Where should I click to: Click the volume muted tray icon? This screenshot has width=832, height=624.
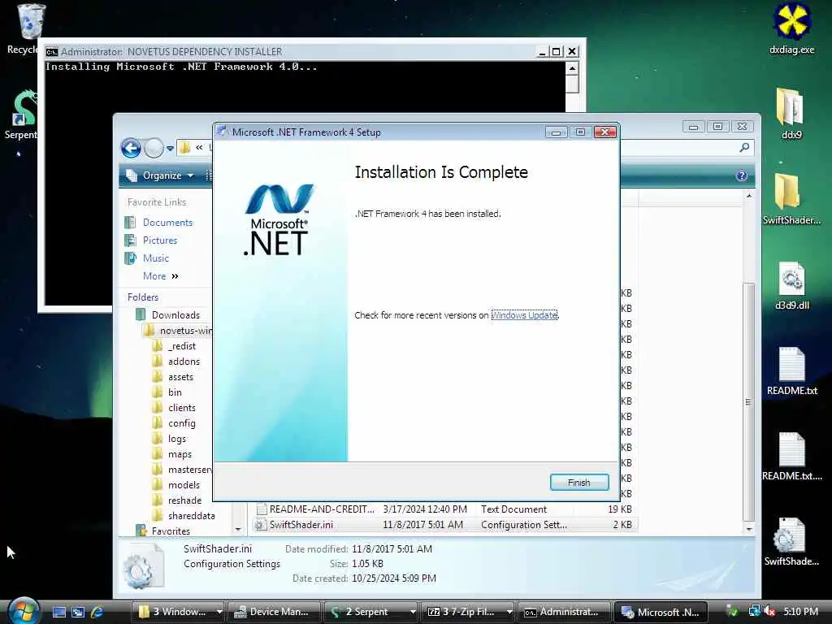[769, 612]
